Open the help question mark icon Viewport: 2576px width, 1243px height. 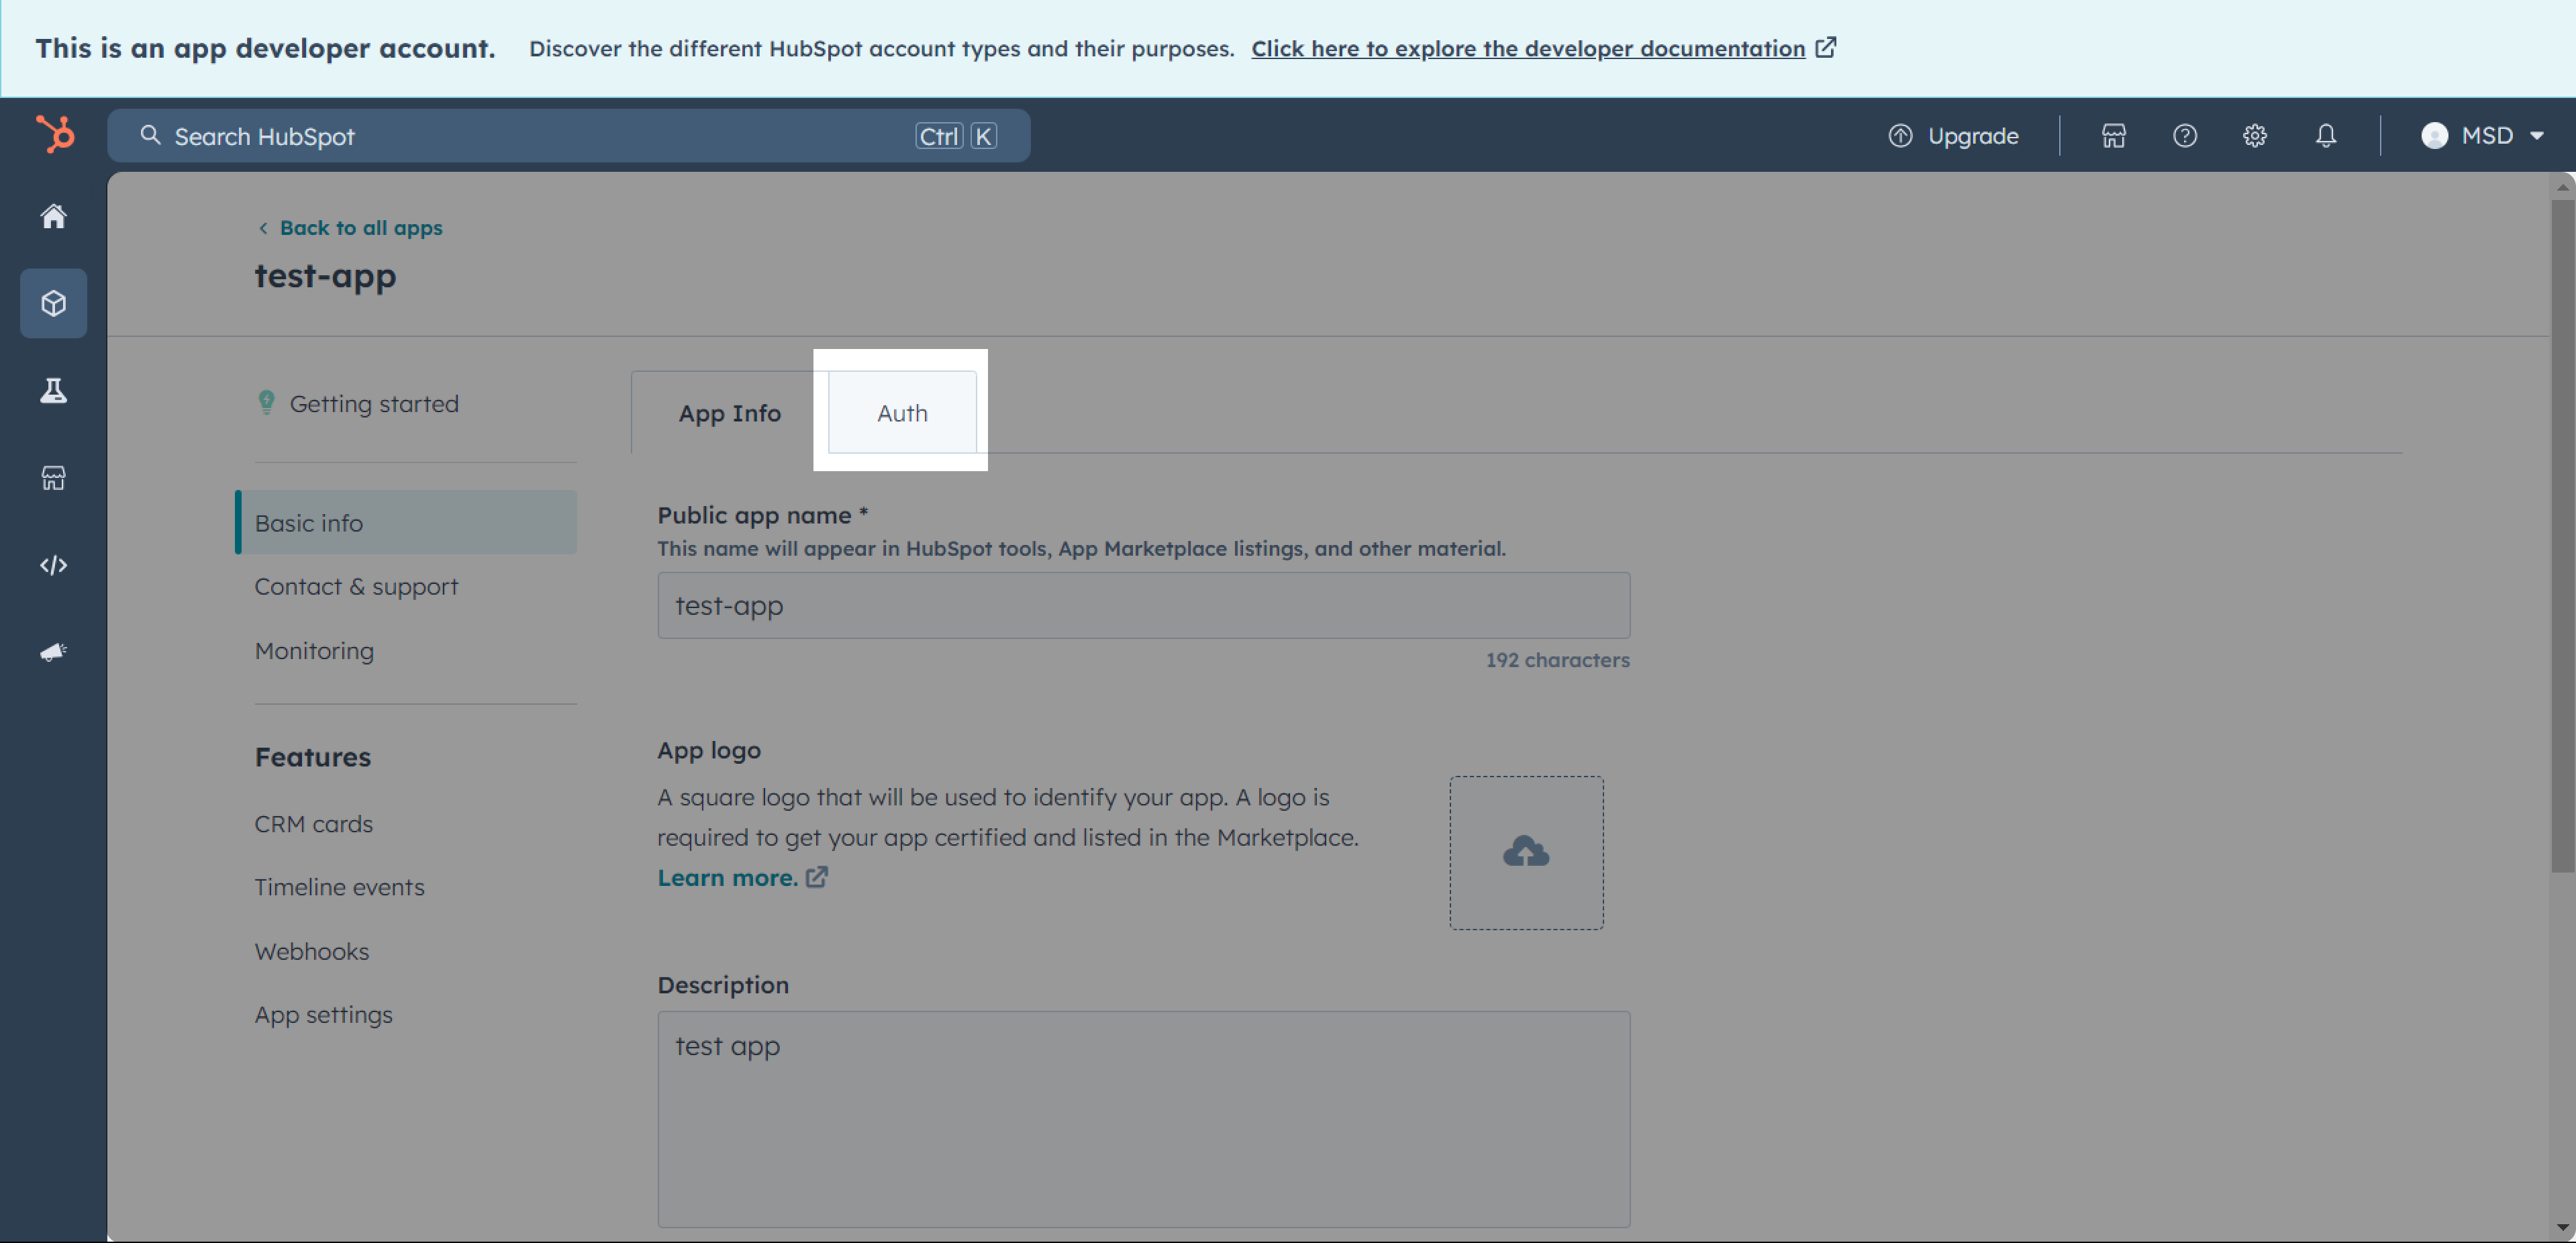click(2184, 136)
